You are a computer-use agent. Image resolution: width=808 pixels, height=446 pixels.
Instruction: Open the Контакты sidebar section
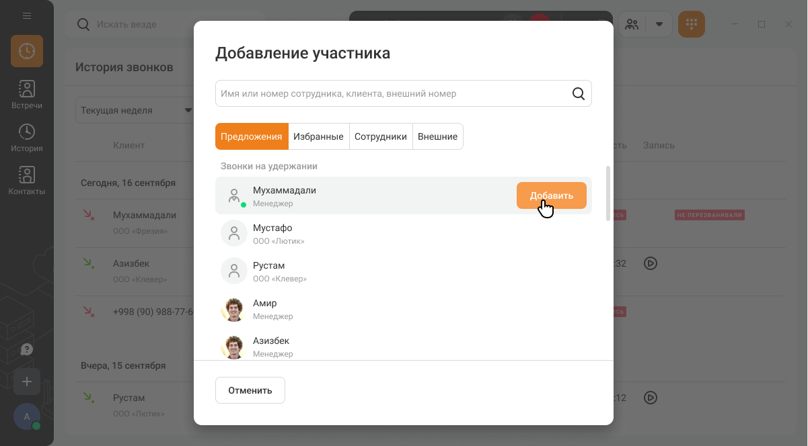point(27,181)
